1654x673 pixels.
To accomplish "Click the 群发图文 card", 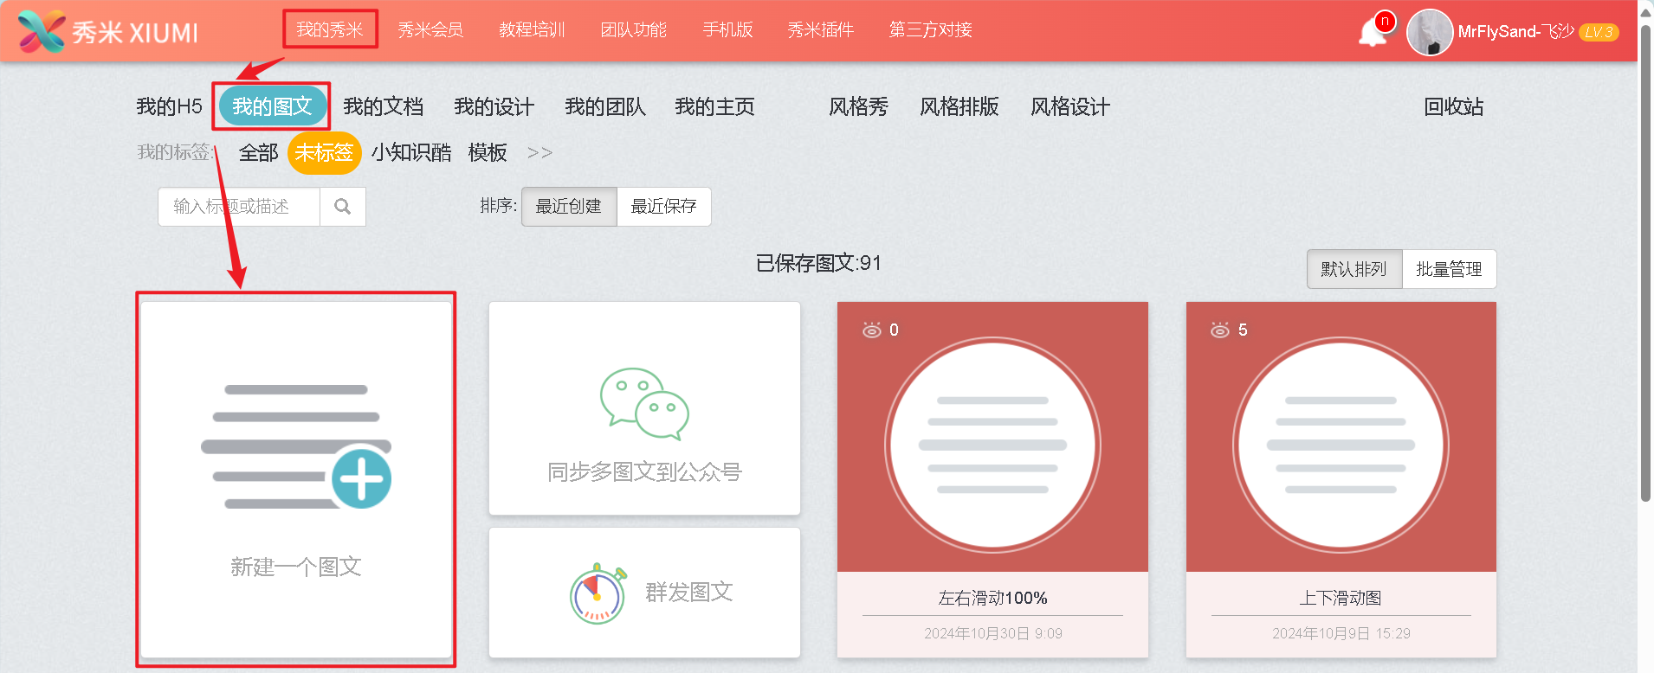I will click(644, 593).
